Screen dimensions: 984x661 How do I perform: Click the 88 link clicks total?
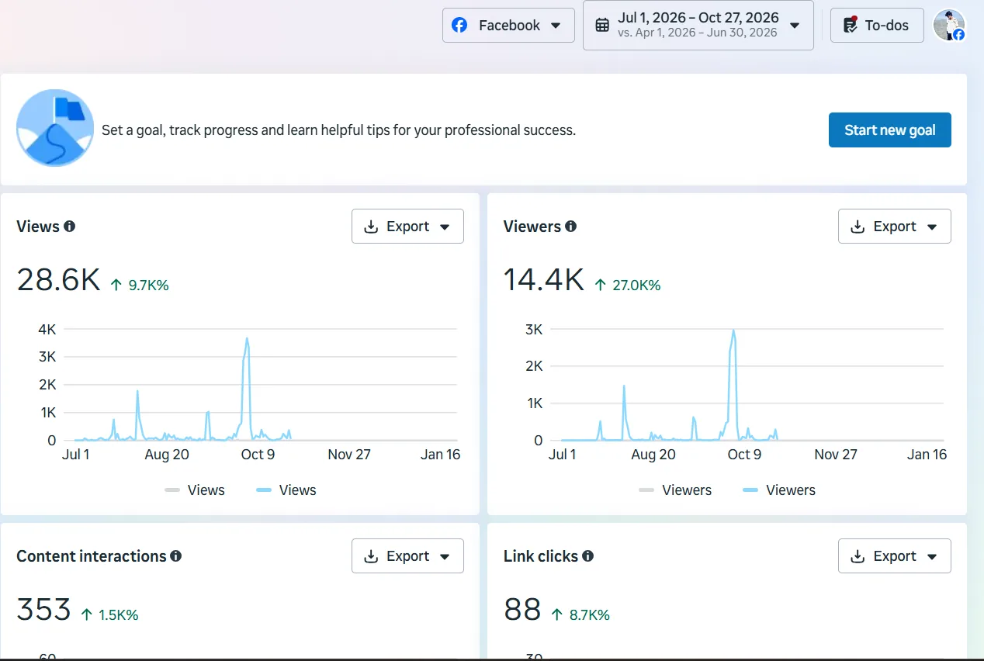[522, 610]
